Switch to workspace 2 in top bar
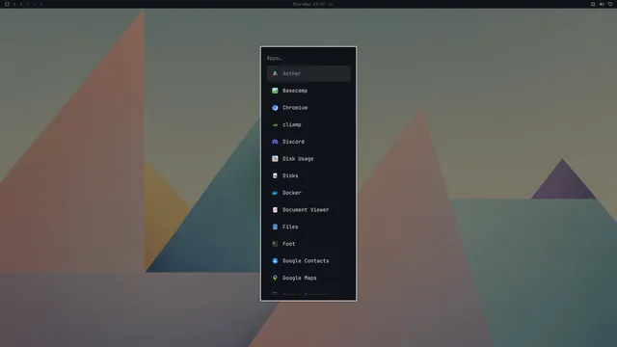Screen dimensions: 617x347 point(21,4)
